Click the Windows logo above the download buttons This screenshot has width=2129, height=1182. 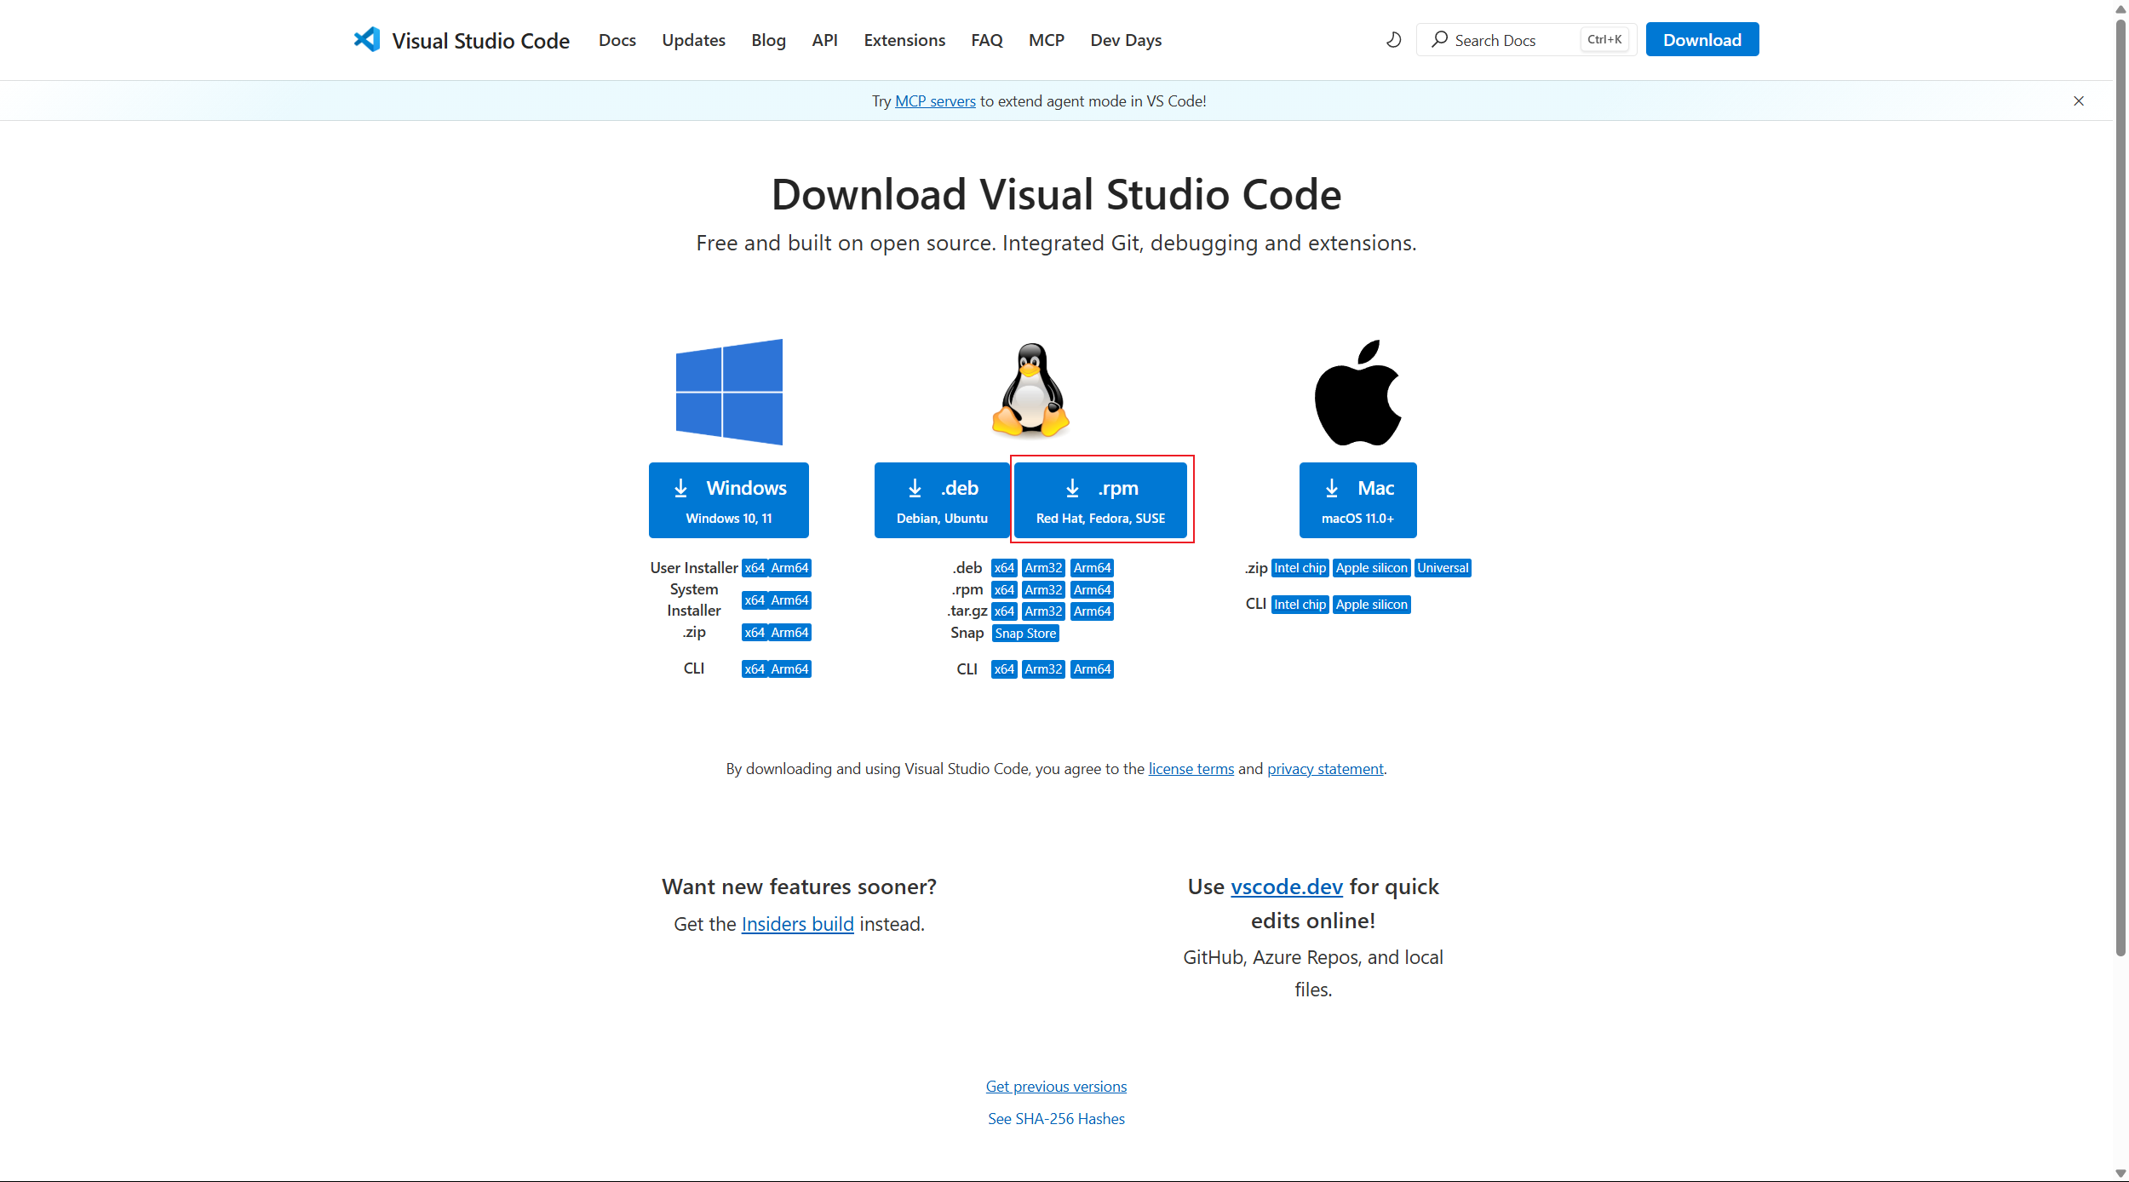pos(728,391)
